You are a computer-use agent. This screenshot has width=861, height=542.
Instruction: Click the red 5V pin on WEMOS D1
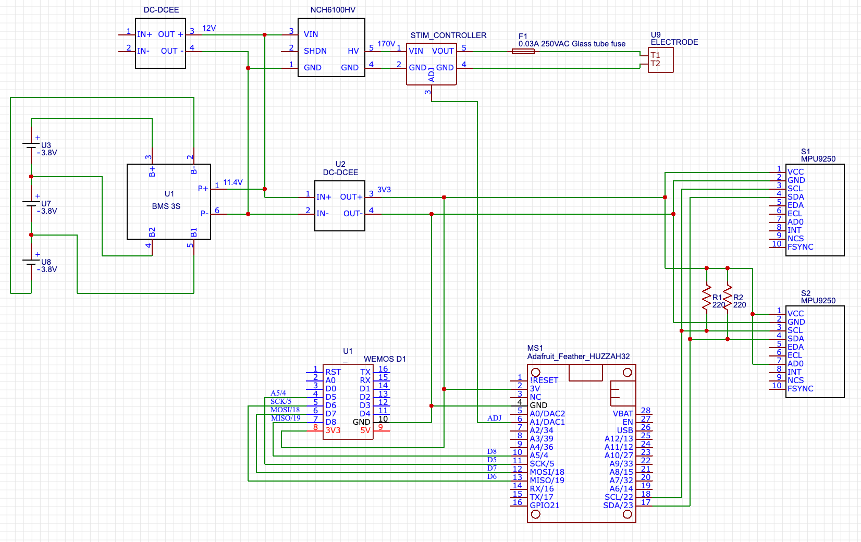tap(365, 430)
